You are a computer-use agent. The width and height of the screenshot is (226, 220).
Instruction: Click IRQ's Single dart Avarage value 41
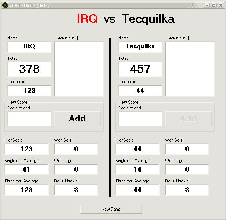coord(27,169)
